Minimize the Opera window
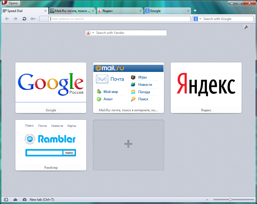The height and width of the screenshot is (204, 257). 232,3
